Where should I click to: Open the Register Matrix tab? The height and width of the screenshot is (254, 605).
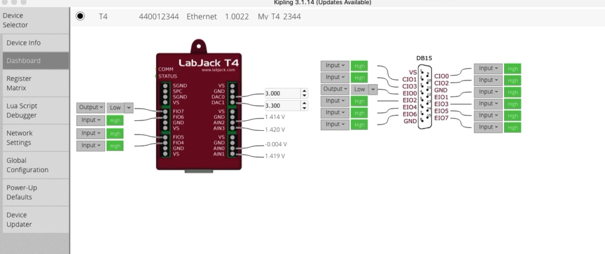click(36, 83)
